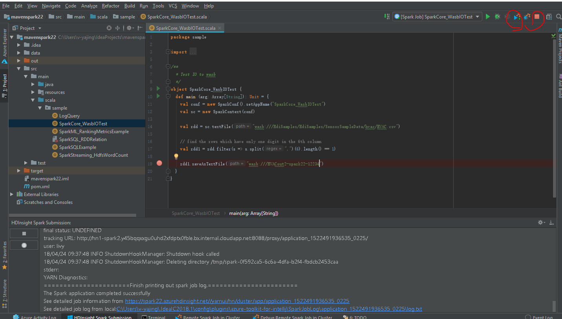Image resolution: width=562 pixels, height=319 pixels.
Task: Select SparkSQLExample in project tree
Action: click(78, 147)
